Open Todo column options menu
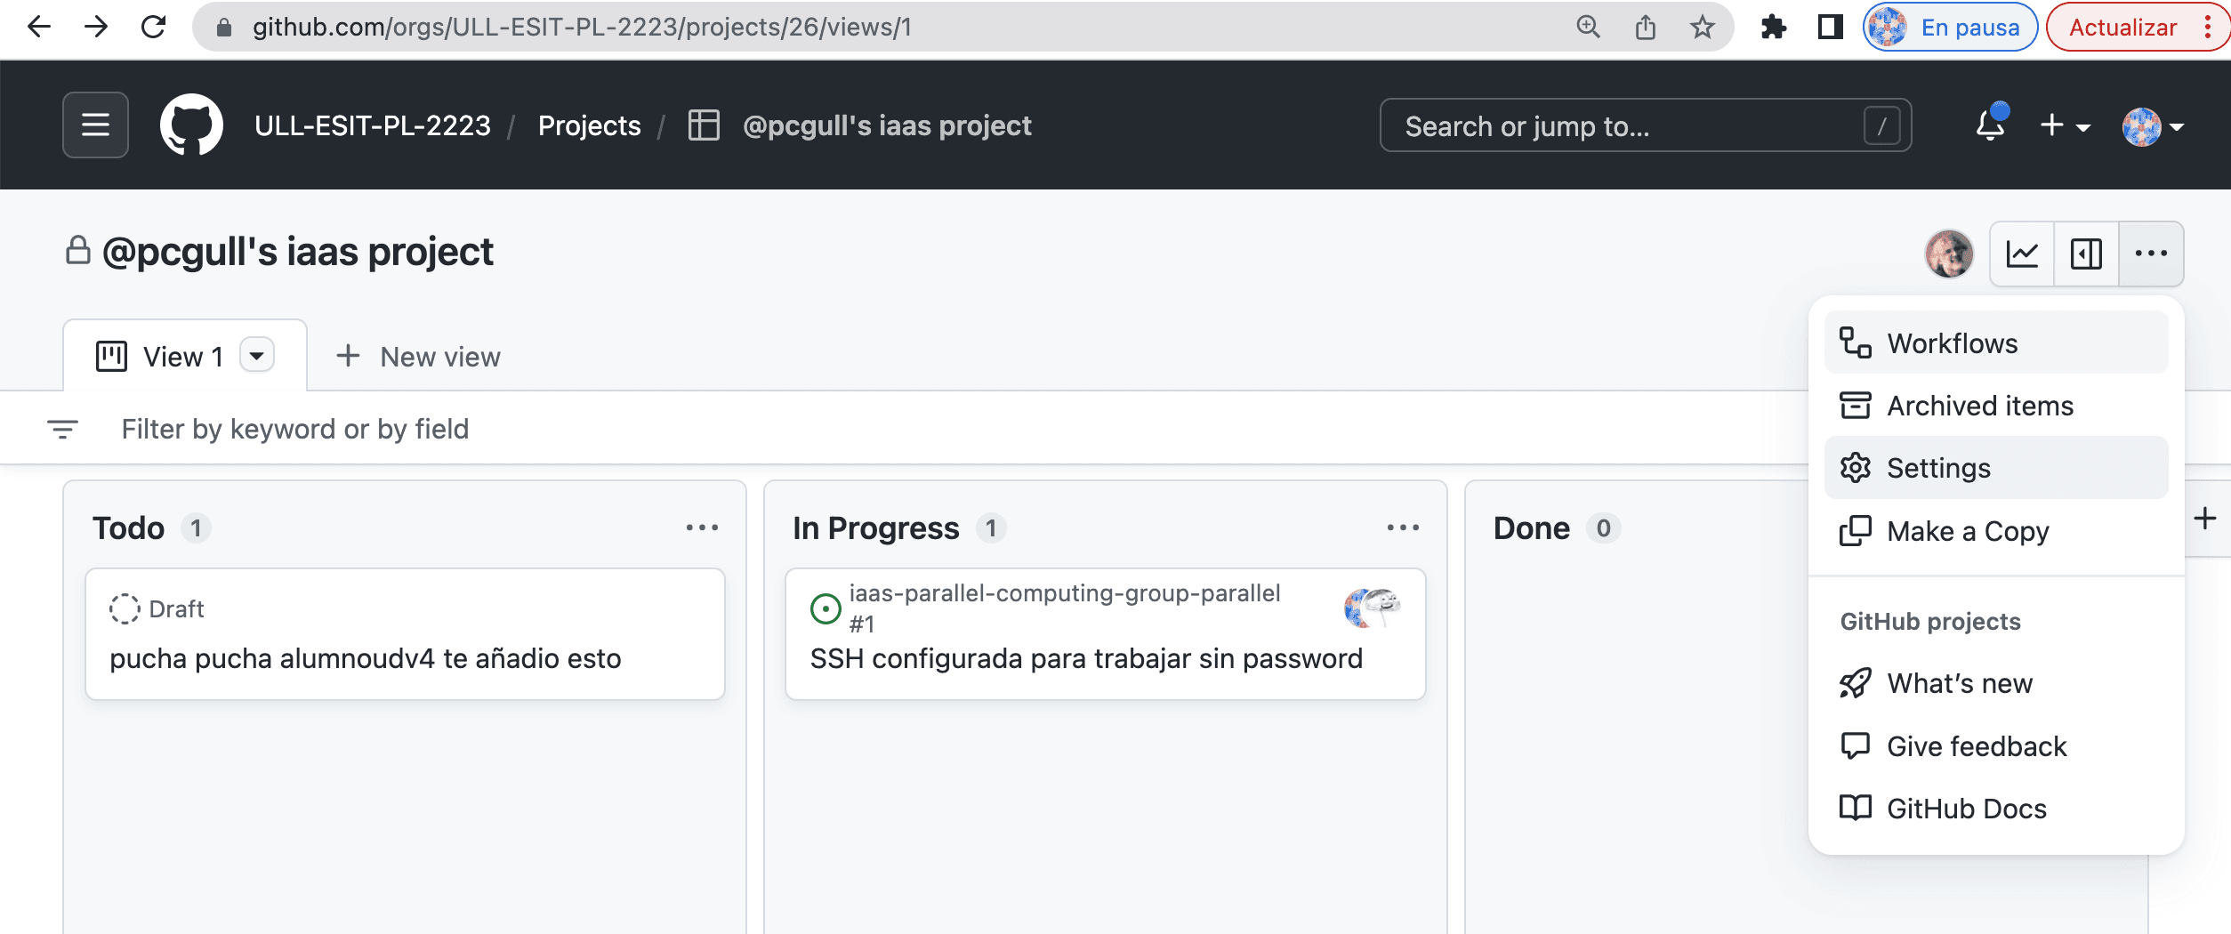This screenshot has height=934, width=2231. (x=702, y=528)
